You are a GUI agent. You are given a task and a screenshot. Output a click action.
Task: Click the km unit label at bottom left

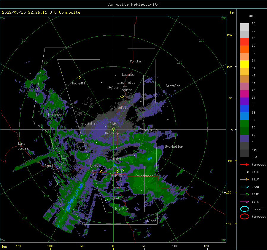pos(4,247)
